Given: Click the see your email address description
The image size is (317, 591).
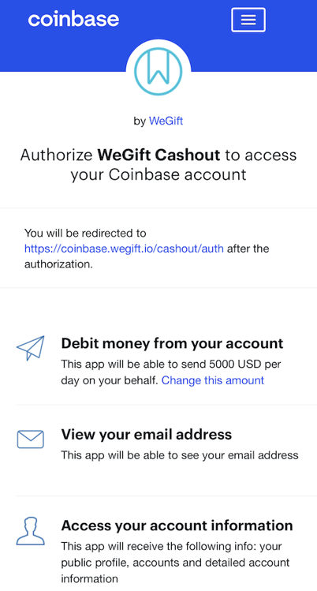Looking at the screenshot, I should tap(180, 455).
